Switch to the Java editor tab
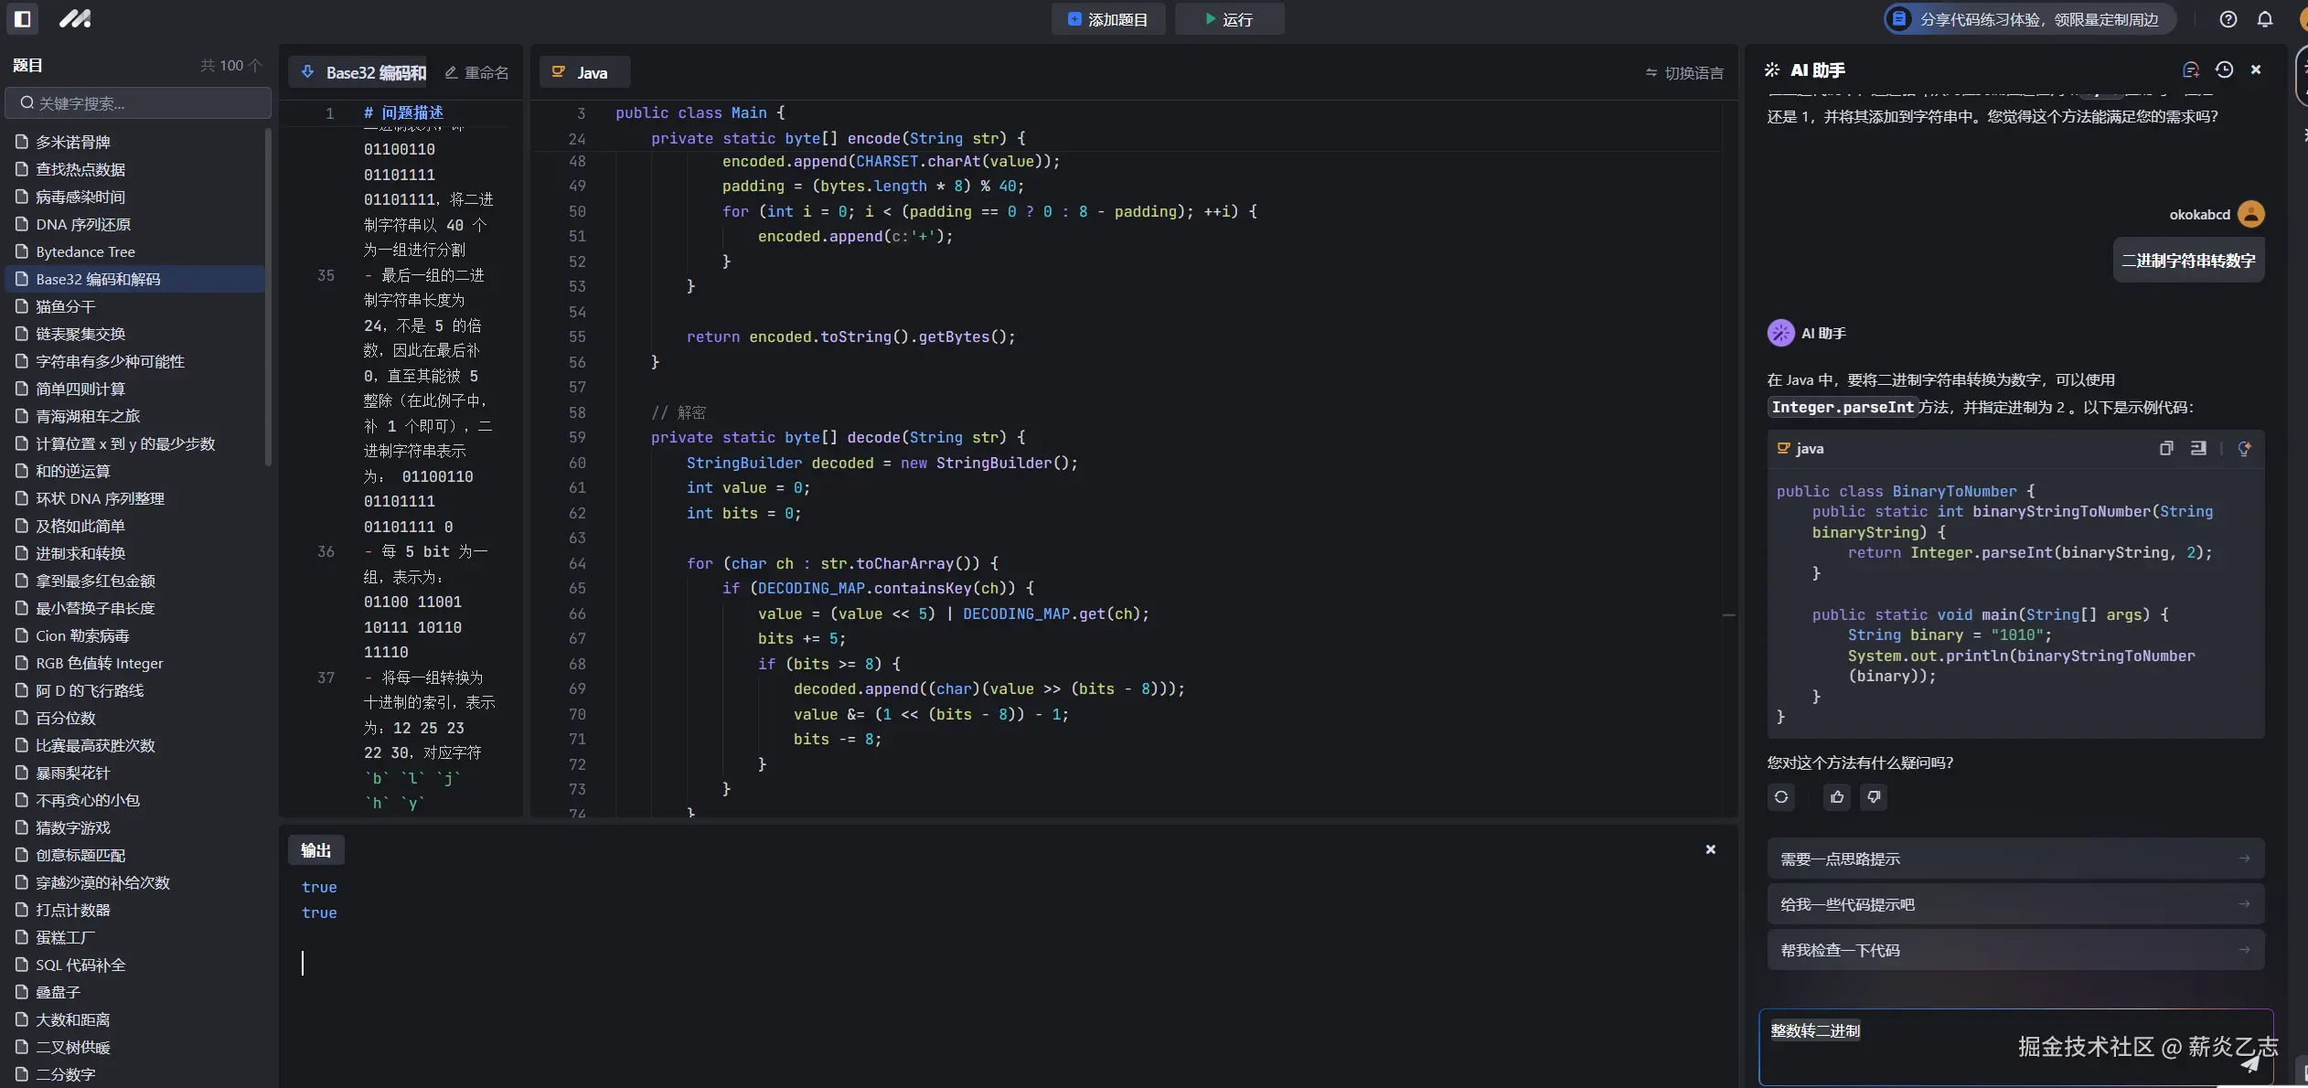 [584, 73]
